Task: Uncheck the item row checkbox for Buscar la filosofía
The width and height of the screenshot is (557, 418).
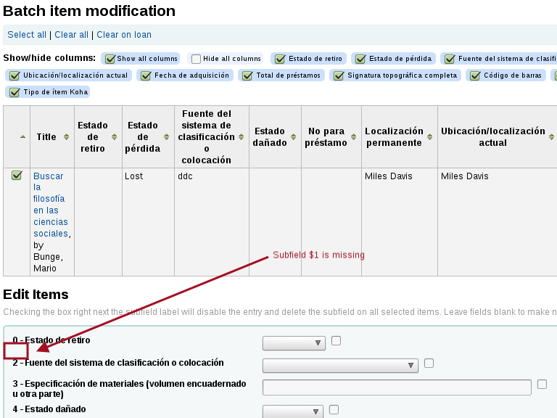Action: pyautogui.click(x=17, y=176)
